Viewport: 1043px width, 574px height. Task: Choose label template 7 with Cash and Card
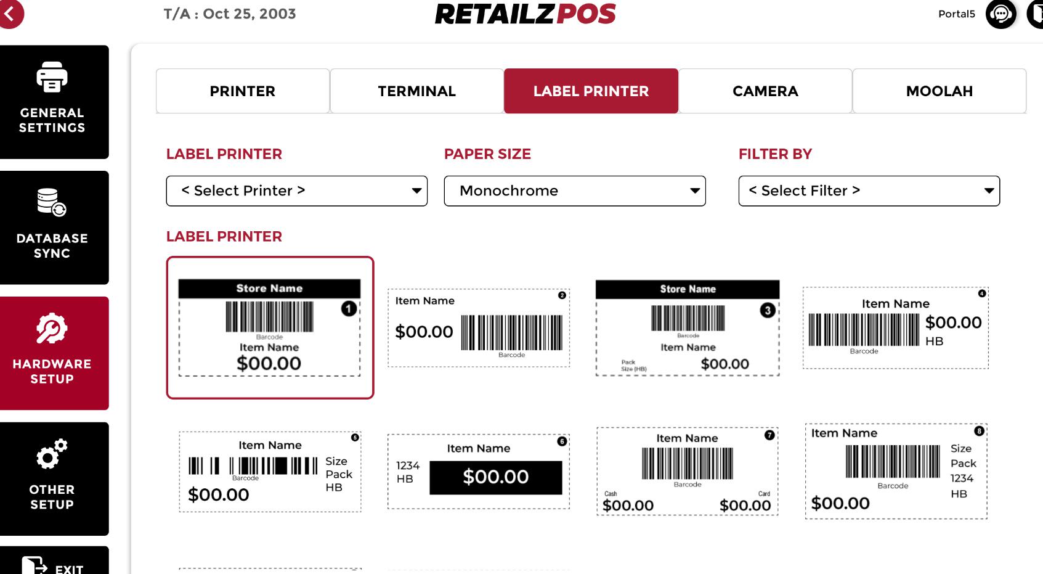pos(688,472)
